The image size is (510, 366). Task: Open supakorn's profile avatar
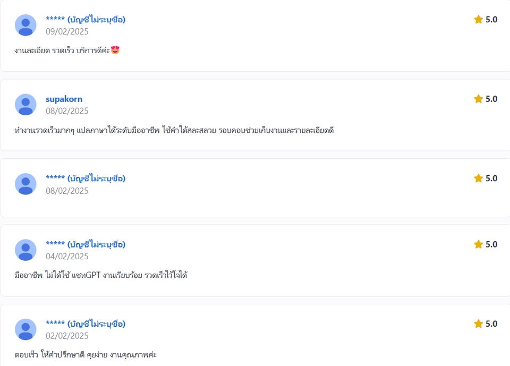tap(25, 105)
